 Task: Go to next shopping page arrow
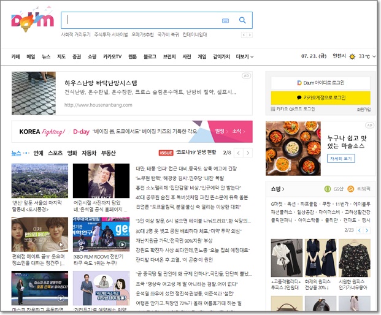coord(367,230)
